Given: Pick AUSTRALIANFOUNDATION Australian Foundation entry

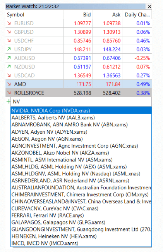Looking at the screenshot, I should (x=81, y=187).
